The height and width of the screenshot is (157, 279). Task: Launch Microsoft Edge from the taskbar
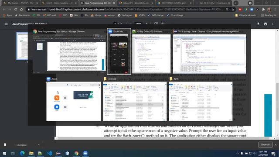(22, 153)
